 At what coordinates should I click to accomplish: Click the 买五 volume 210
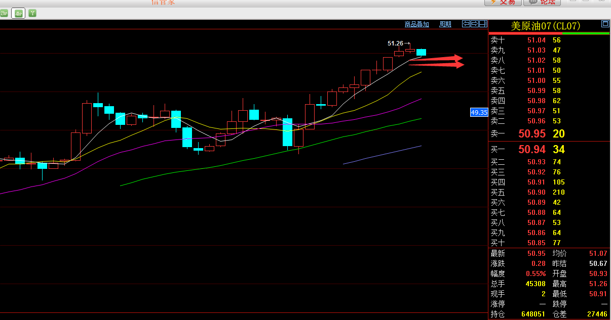click(x=559, y=192)
